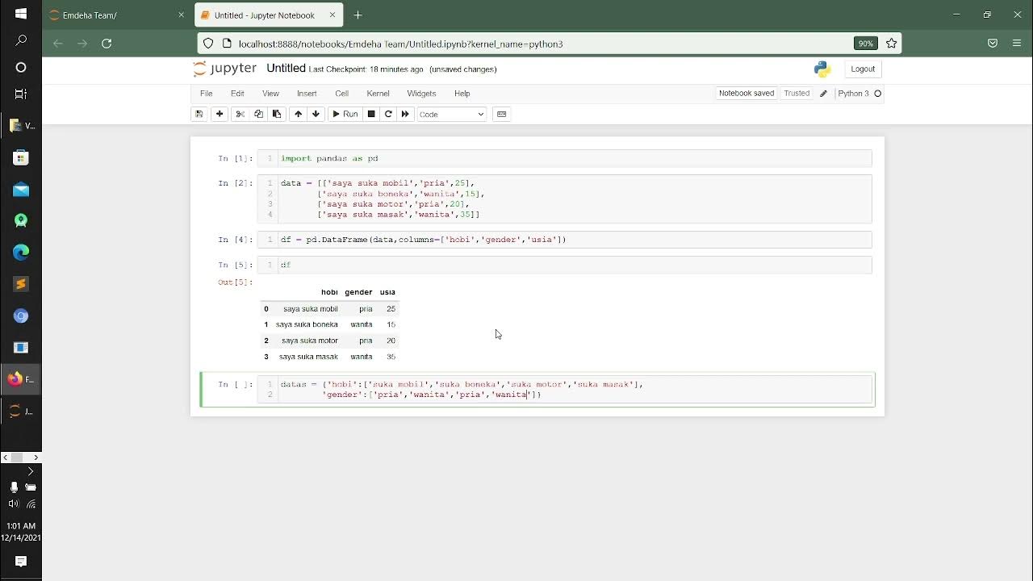Click the 90% zoom level badge
Viewport: 1033px width, 581px height.
865,44
